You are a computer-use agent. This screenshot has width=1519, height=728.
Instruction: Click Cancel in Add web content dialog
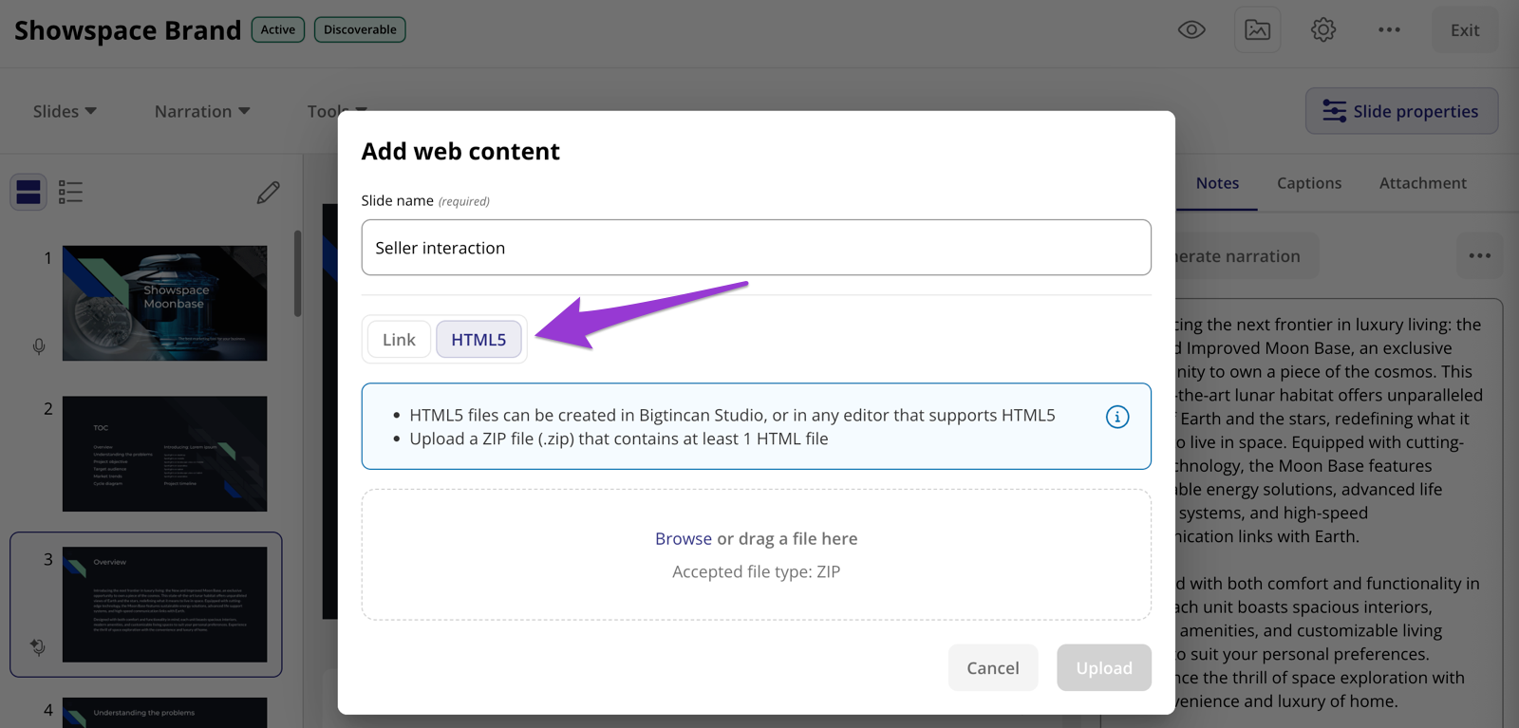(992, 667)
